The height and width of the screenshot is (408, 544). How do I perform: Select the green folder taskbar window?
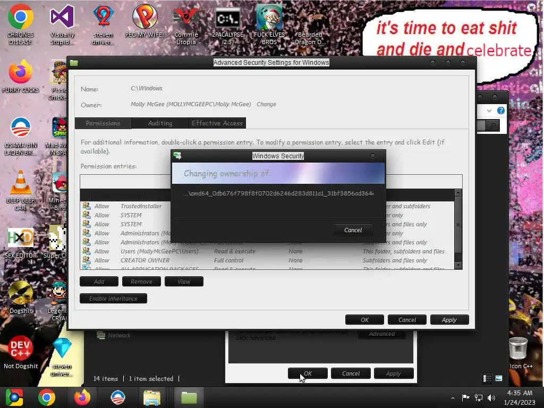(x=189, y=397)
